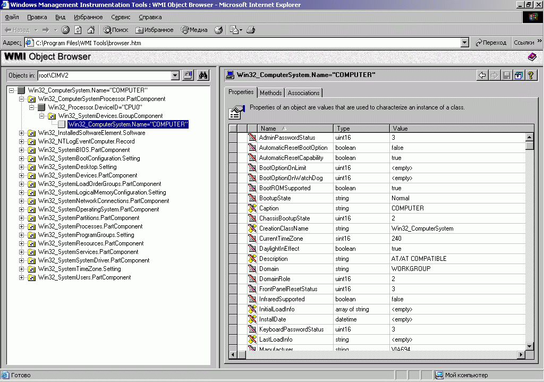544x382 pixels.
Task: Expand Win32_InstalledSoftwareElement.Software node
Action: click(x=21, y=133)
